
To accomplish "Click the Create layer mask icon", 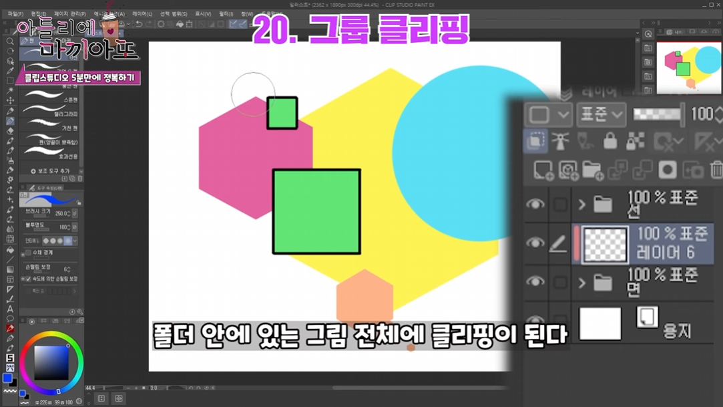I will click(667, 170).
